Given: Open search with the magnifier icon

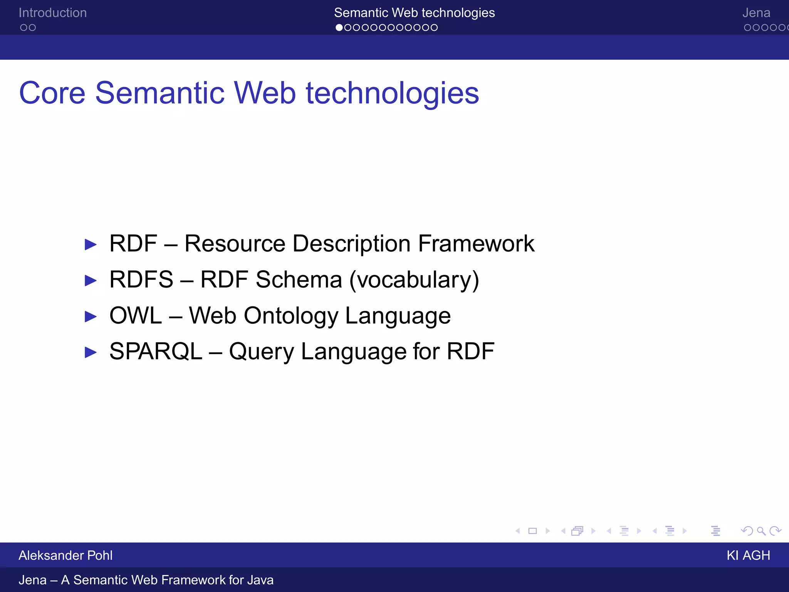Looking at the screenshot, I should [x=761, y=531].
